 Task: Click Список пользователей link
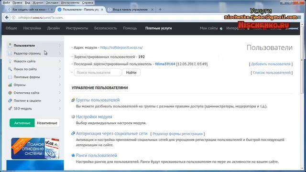click(272, 73)
